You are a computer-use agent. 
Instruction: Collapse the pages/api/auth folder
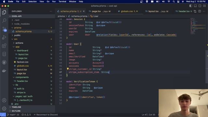[x=32, y=96]
